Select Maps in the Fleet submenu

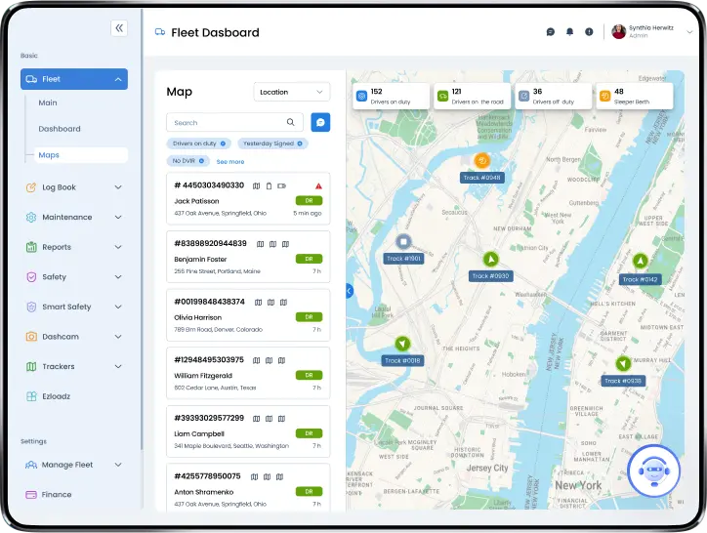pyautogui.click(x=81, y=154)
